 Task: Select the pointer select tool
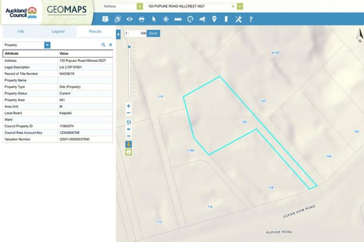coord(154,19)
